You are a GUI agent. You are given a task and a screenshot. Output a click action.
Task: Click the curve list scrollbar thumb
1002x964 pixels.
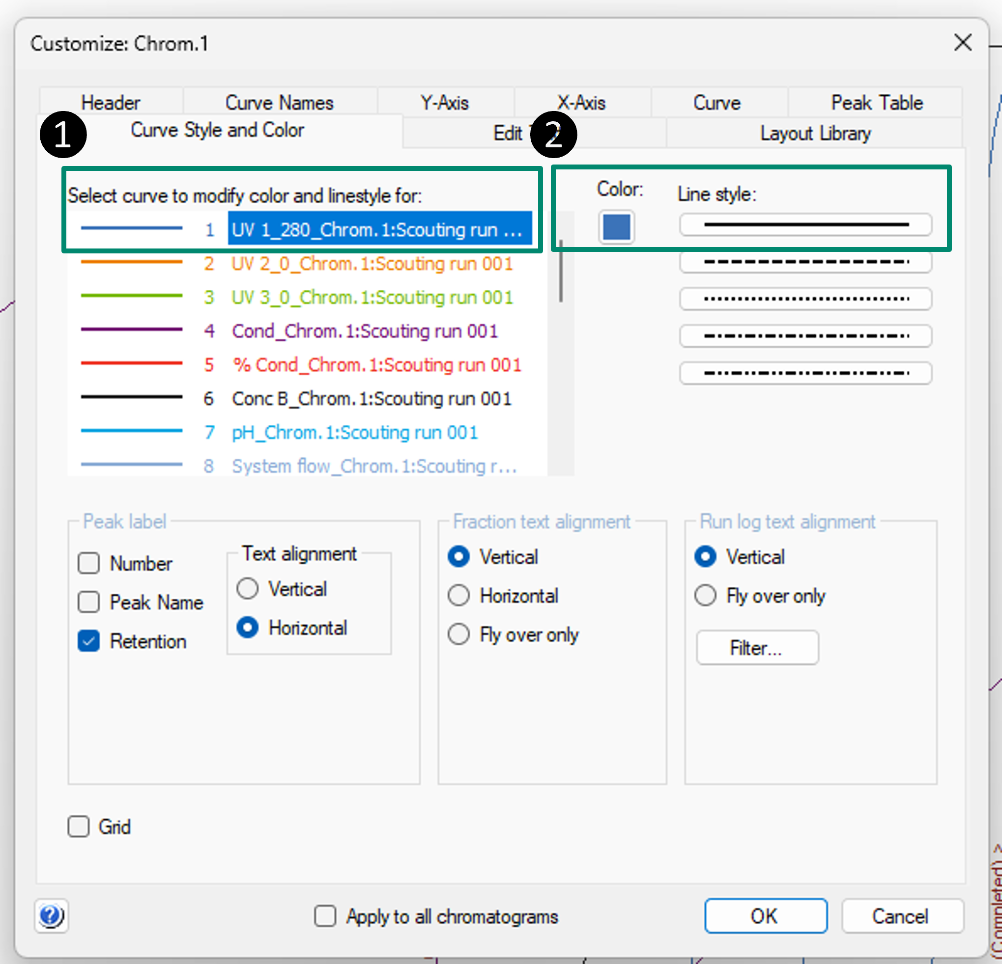(x=561, y=271)
